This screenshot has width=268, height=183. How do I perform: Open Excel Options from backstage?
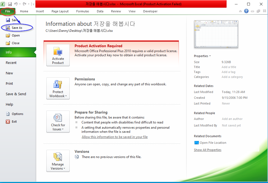(15, 114)
